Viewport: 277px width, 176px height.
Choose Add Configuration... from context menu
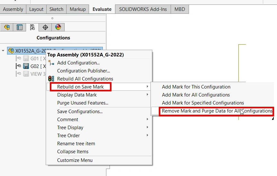99,63
